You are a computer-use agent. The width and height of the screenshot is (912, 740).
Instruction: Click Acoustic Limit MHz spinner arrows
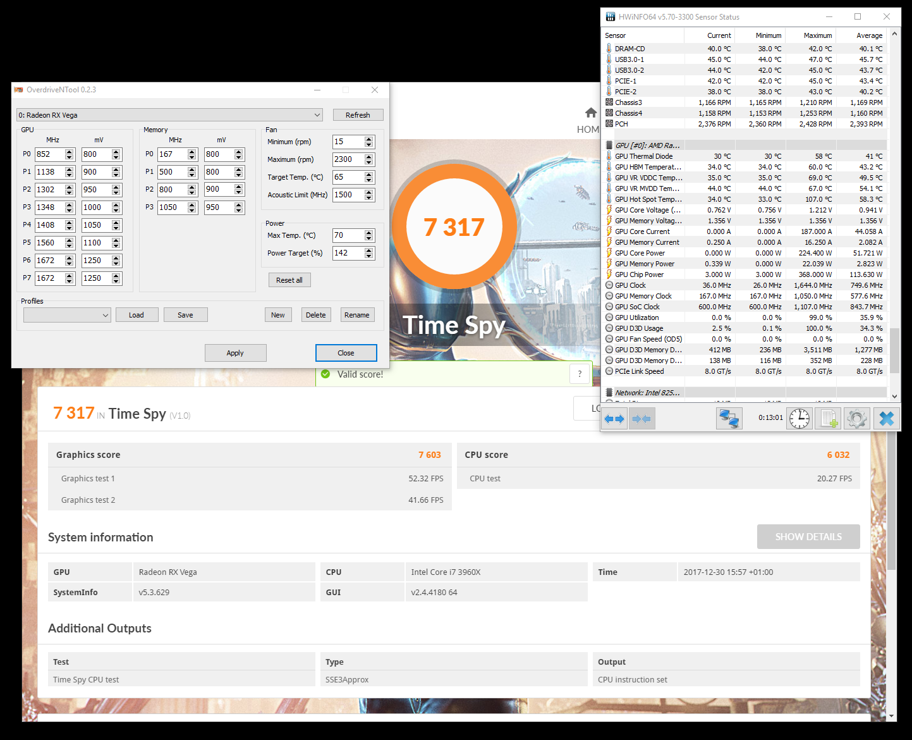369,195
